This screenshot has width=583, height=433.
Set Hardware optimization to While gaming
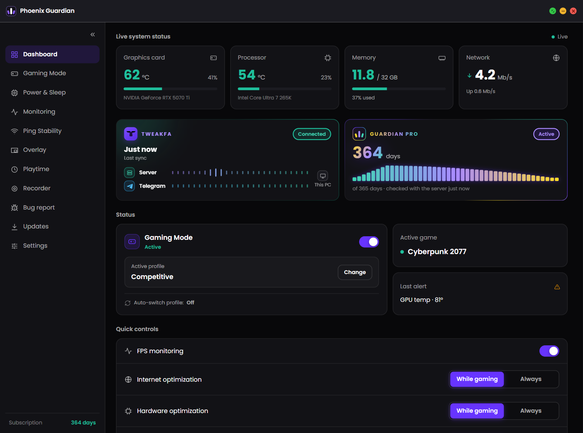pyautogui.click(x=477, y=411)
